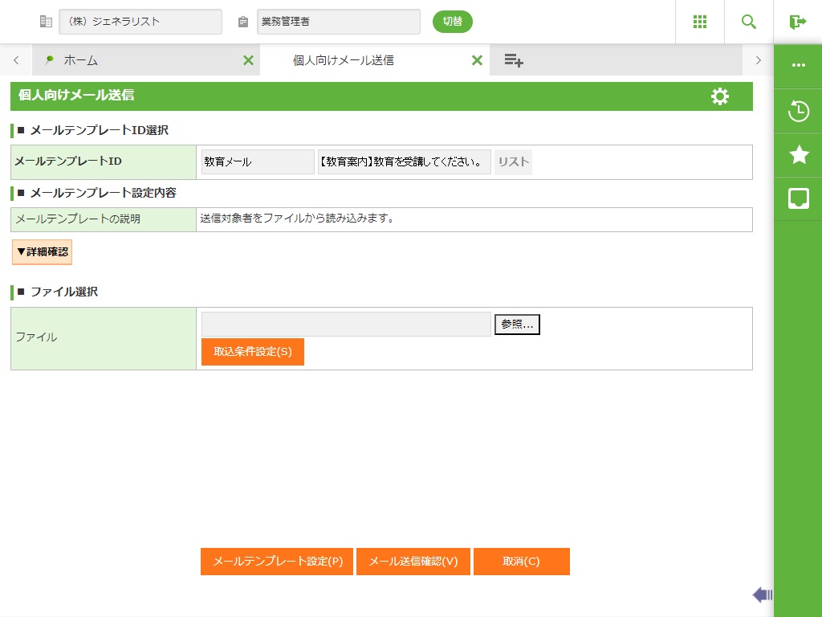Viewport: 822px width, 617px height.
Task: Click the メール送信確認(V) button
Action: 413,562
